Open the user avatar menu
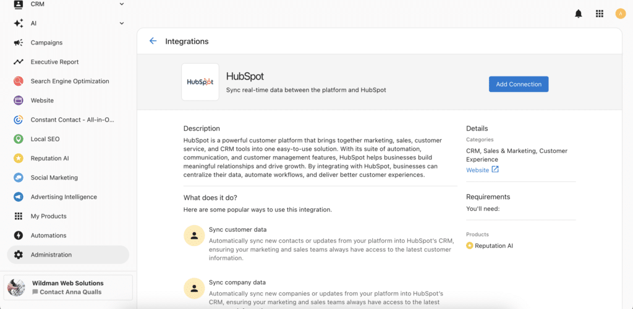Image resolution: width=633 pixels, height=309 pixels. [x=621, y=14]
